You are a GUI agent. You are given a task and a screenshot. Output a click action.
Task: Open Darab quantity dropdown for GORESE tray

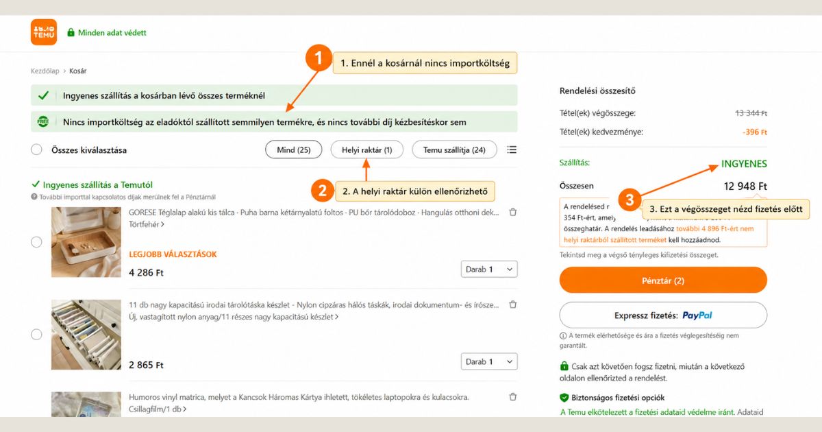[489, 269]
